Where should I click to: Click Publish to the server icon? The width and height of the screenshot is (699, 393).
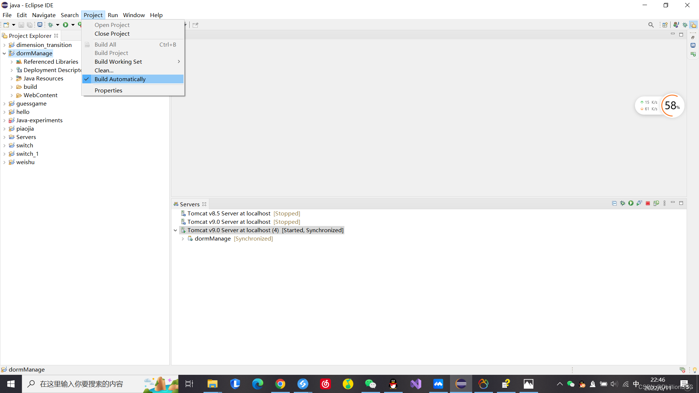click(656, 203)
